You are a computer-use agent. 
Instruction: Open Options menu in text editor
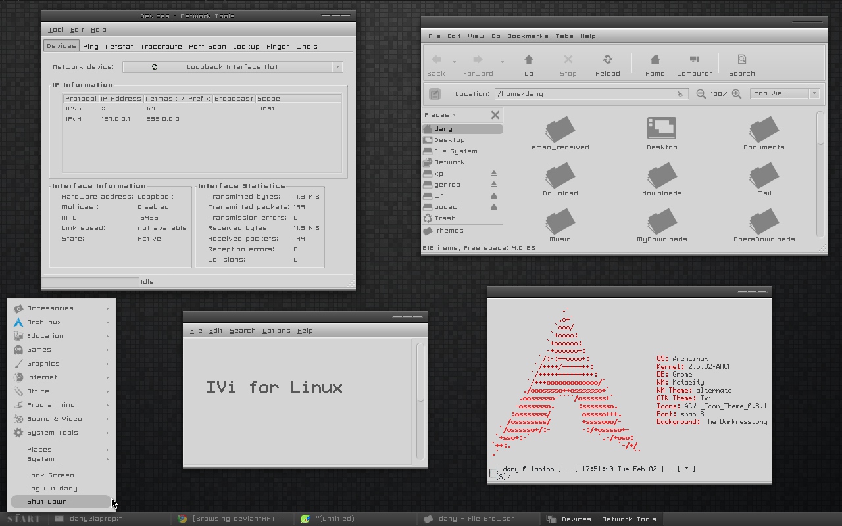(276, 331)
